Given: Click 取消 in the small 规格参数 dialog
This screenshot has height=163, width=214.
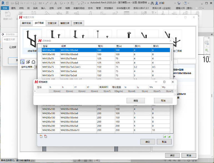Looking at the screenshot, I should 163,101.
